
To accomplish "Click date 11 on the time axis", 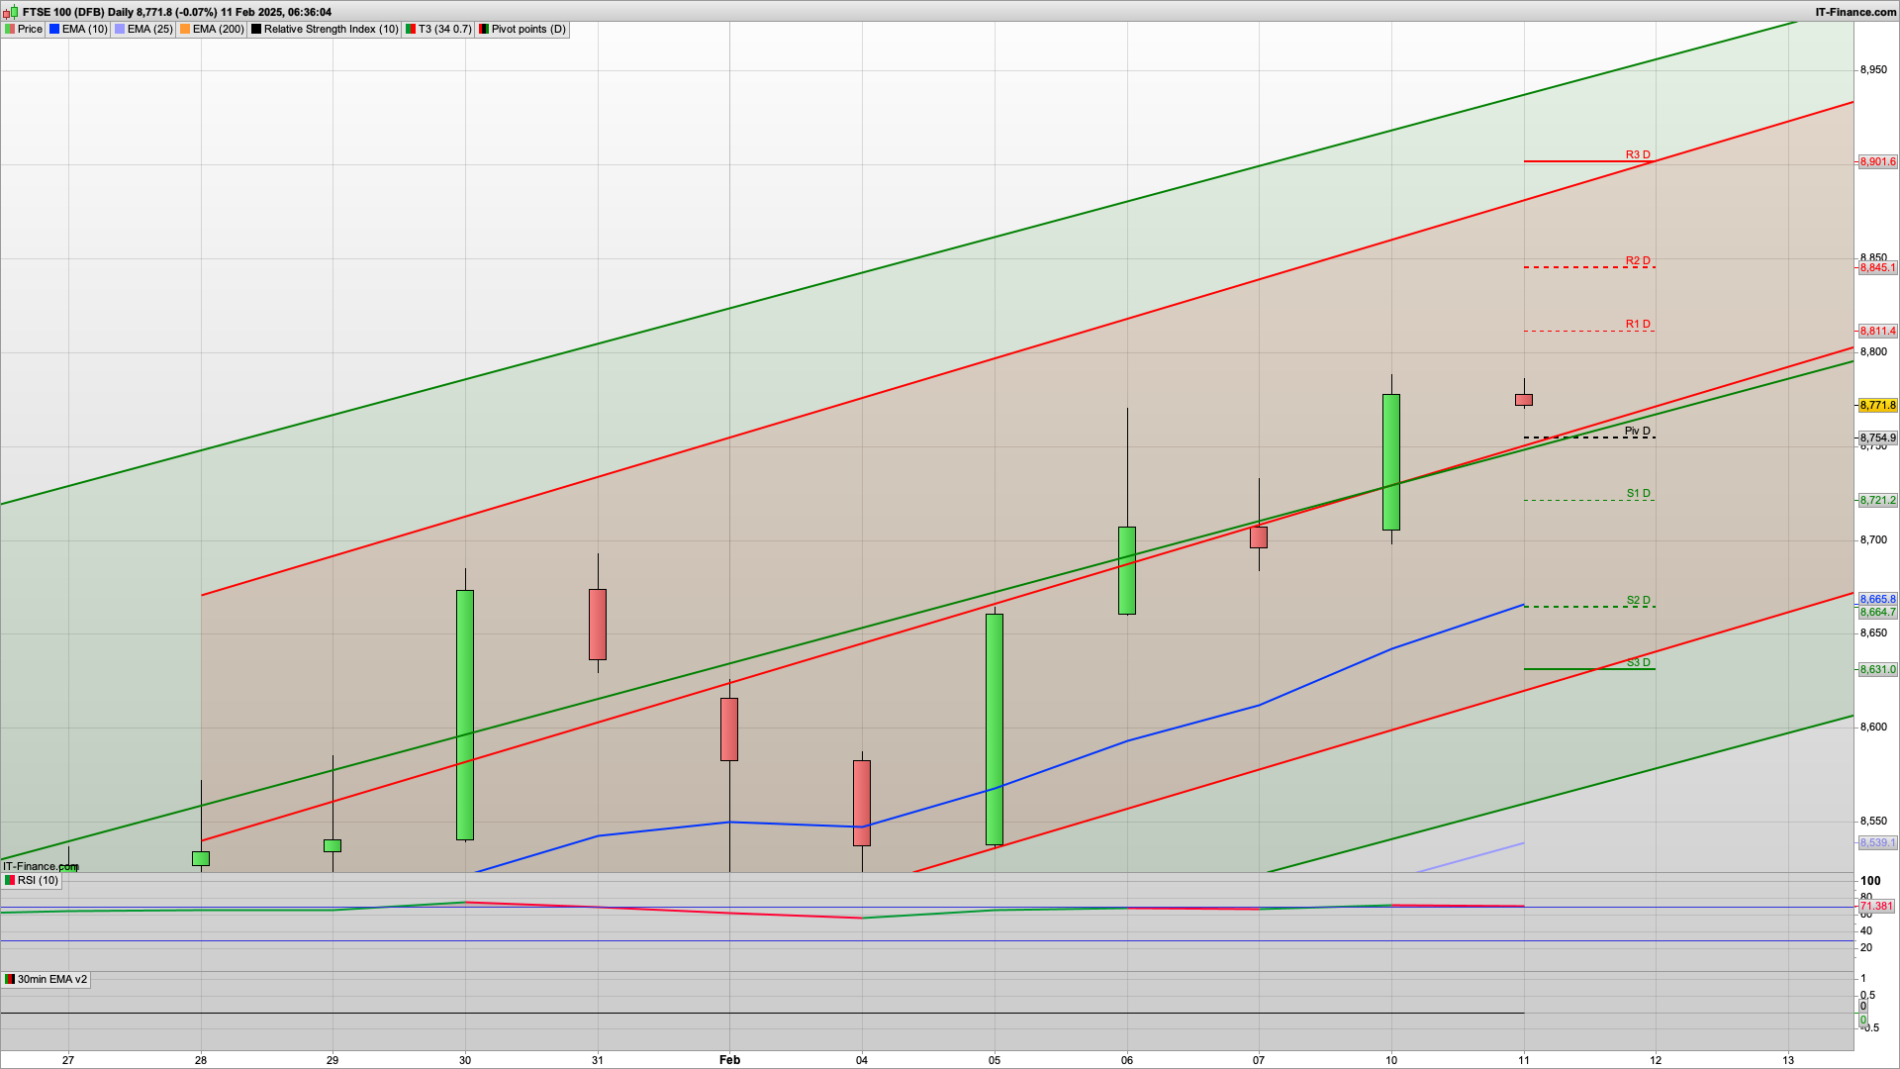I will pos(1524,1059).
